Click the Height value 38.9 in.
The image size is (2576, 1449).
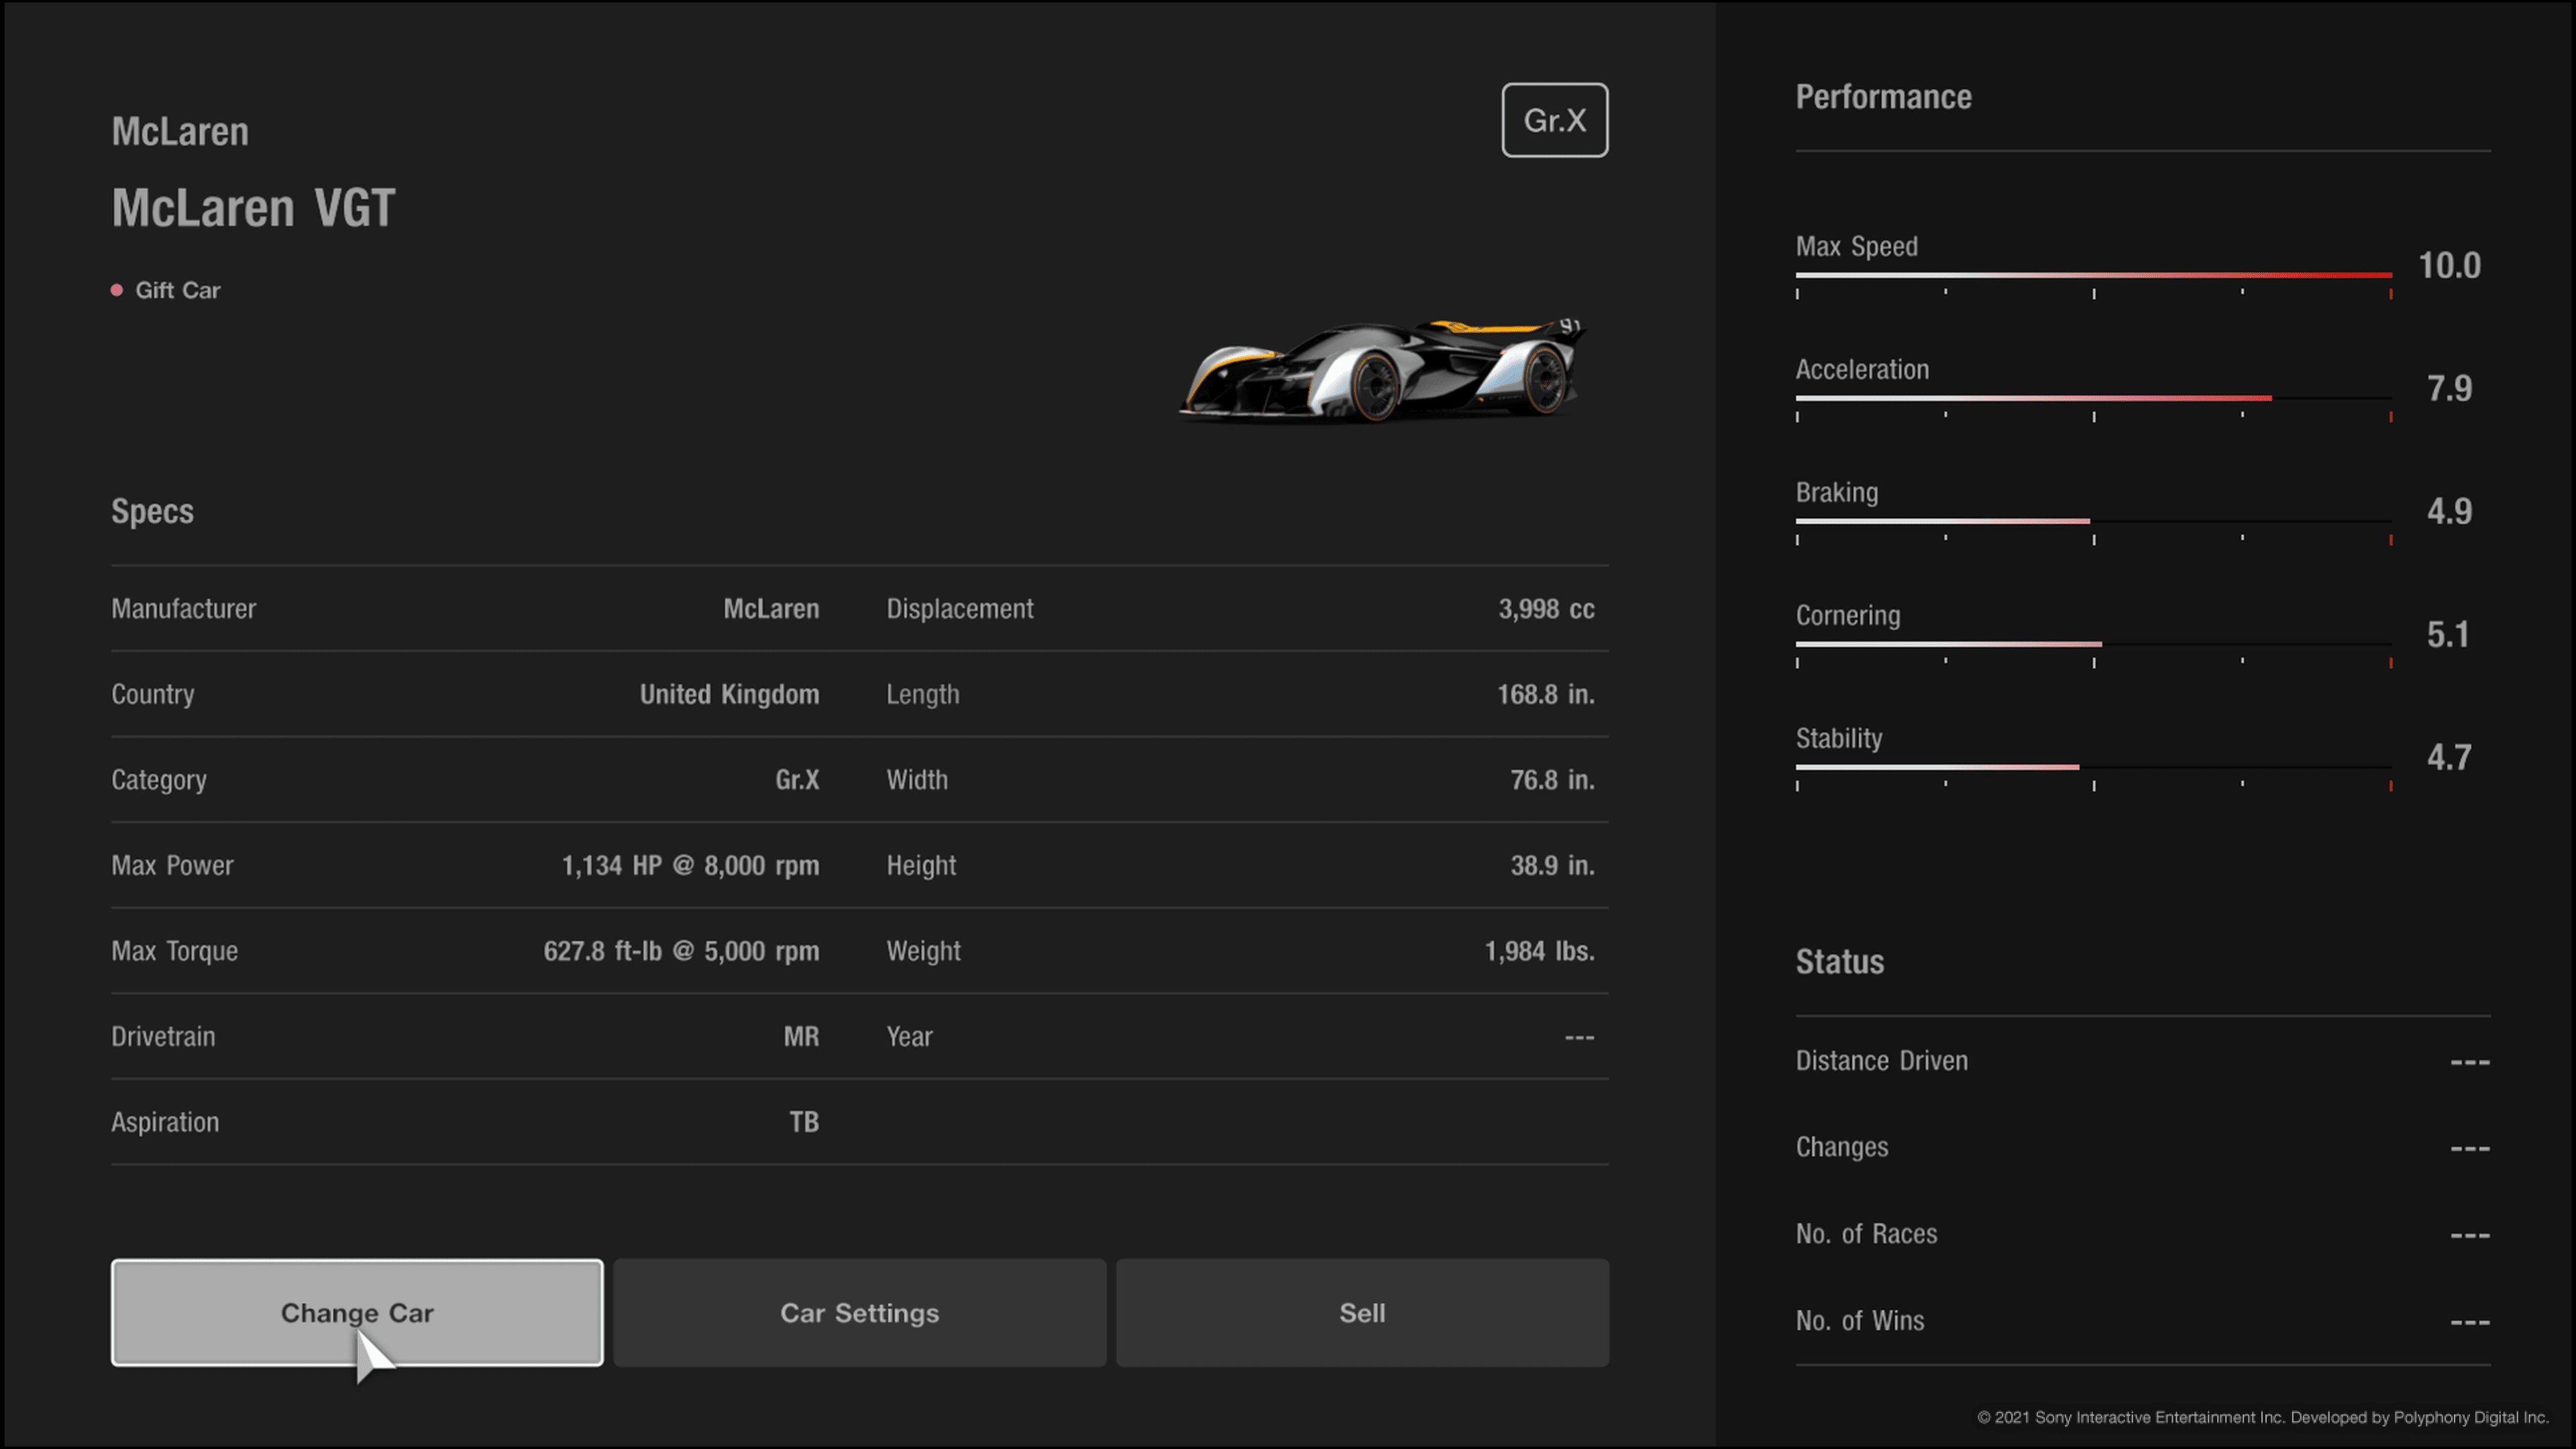(x=1552, y=866)
